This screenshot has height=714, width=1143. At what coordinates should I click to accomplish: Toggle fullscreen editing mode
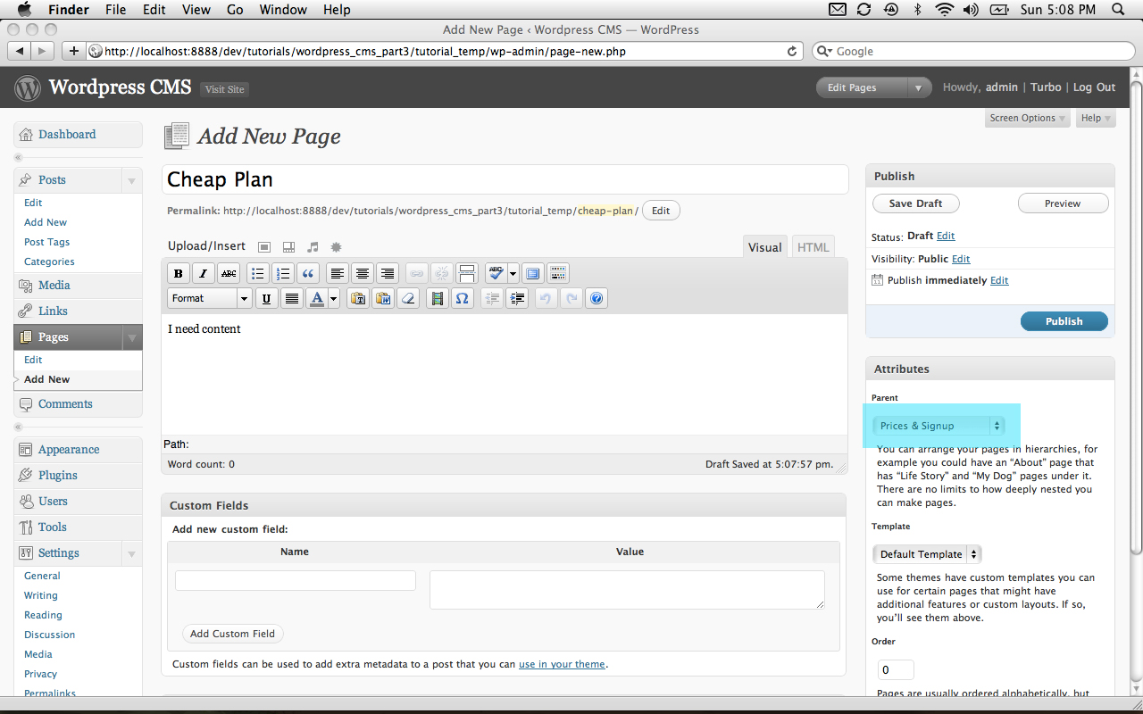point(533,273)
